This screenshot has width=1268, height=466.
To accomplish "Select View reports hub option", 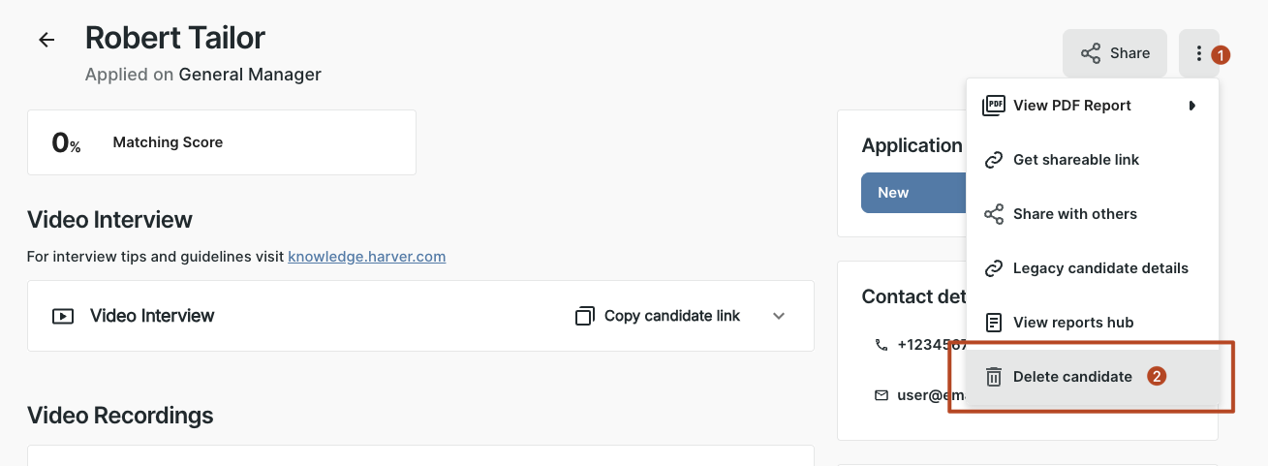I will pyautogui.click(x=1072, y=323).
